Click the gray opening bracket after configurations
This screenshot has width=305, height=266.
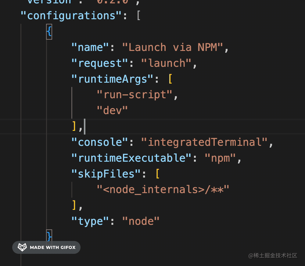coord(138,16)
